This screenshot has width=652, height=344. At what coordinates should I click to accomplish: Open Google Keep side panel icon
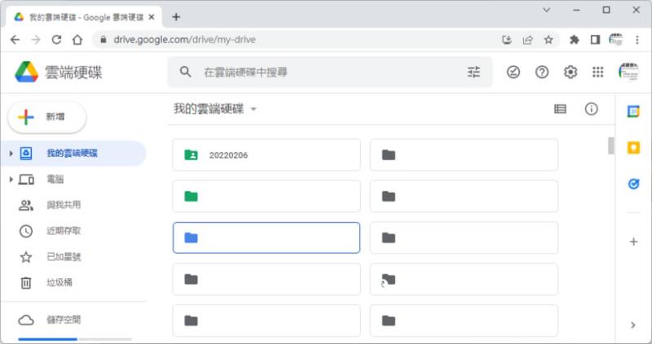(x=633, y=148)
